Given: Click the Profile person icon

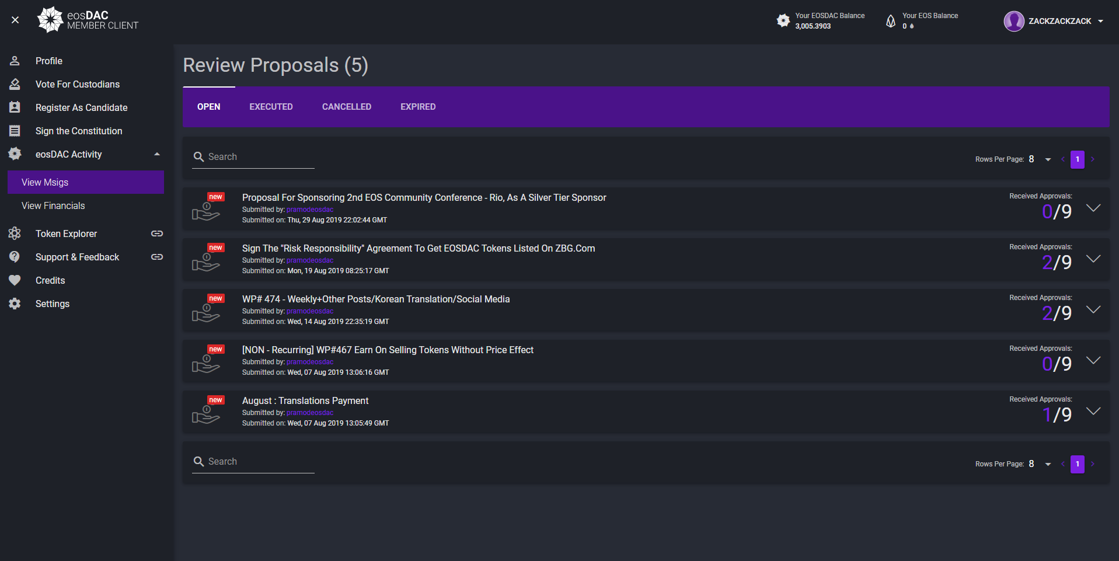Looking at the screenshot, I should tap(15, 61).
